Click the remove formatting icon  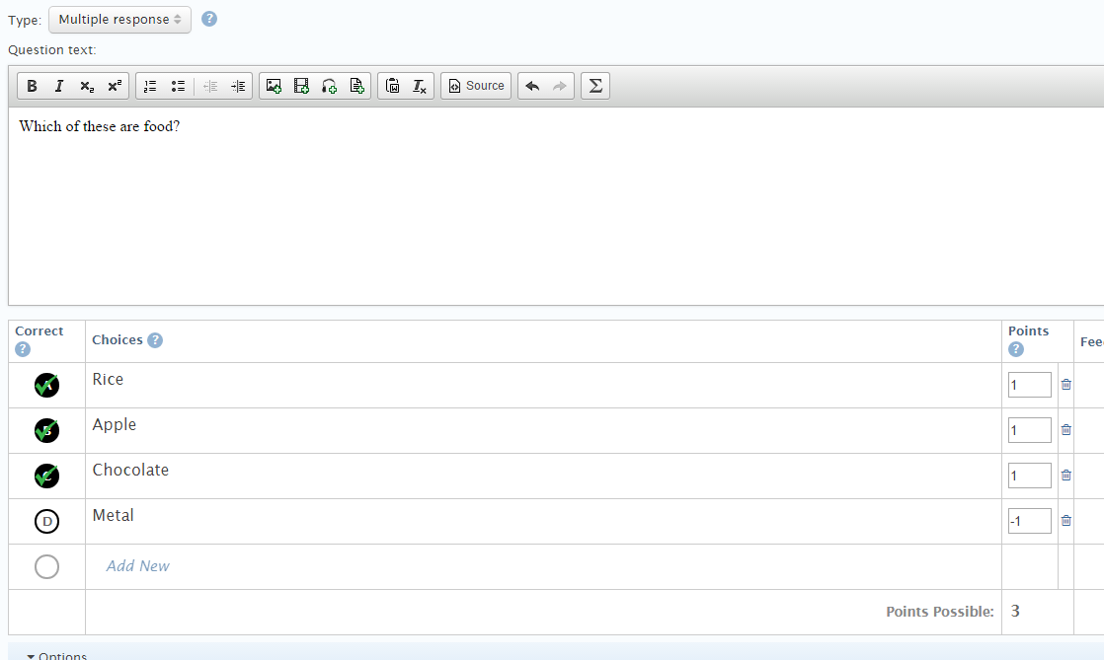click(420, 86)
